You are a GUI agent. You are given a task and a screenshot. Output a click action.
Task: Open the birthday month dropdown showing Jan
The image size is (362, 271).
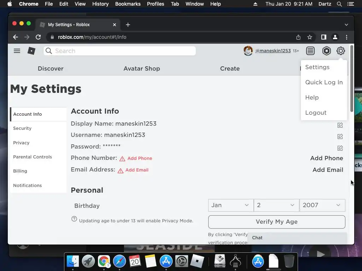point(230,205)
